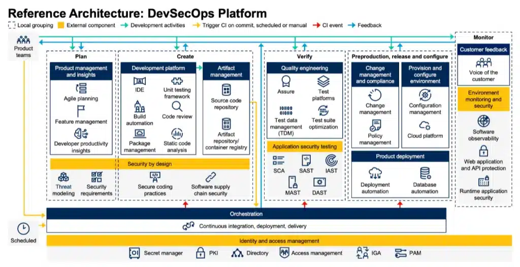Select the Scheduled clock icon
This screenshot has width=520, height=267.
pos(23,229)
